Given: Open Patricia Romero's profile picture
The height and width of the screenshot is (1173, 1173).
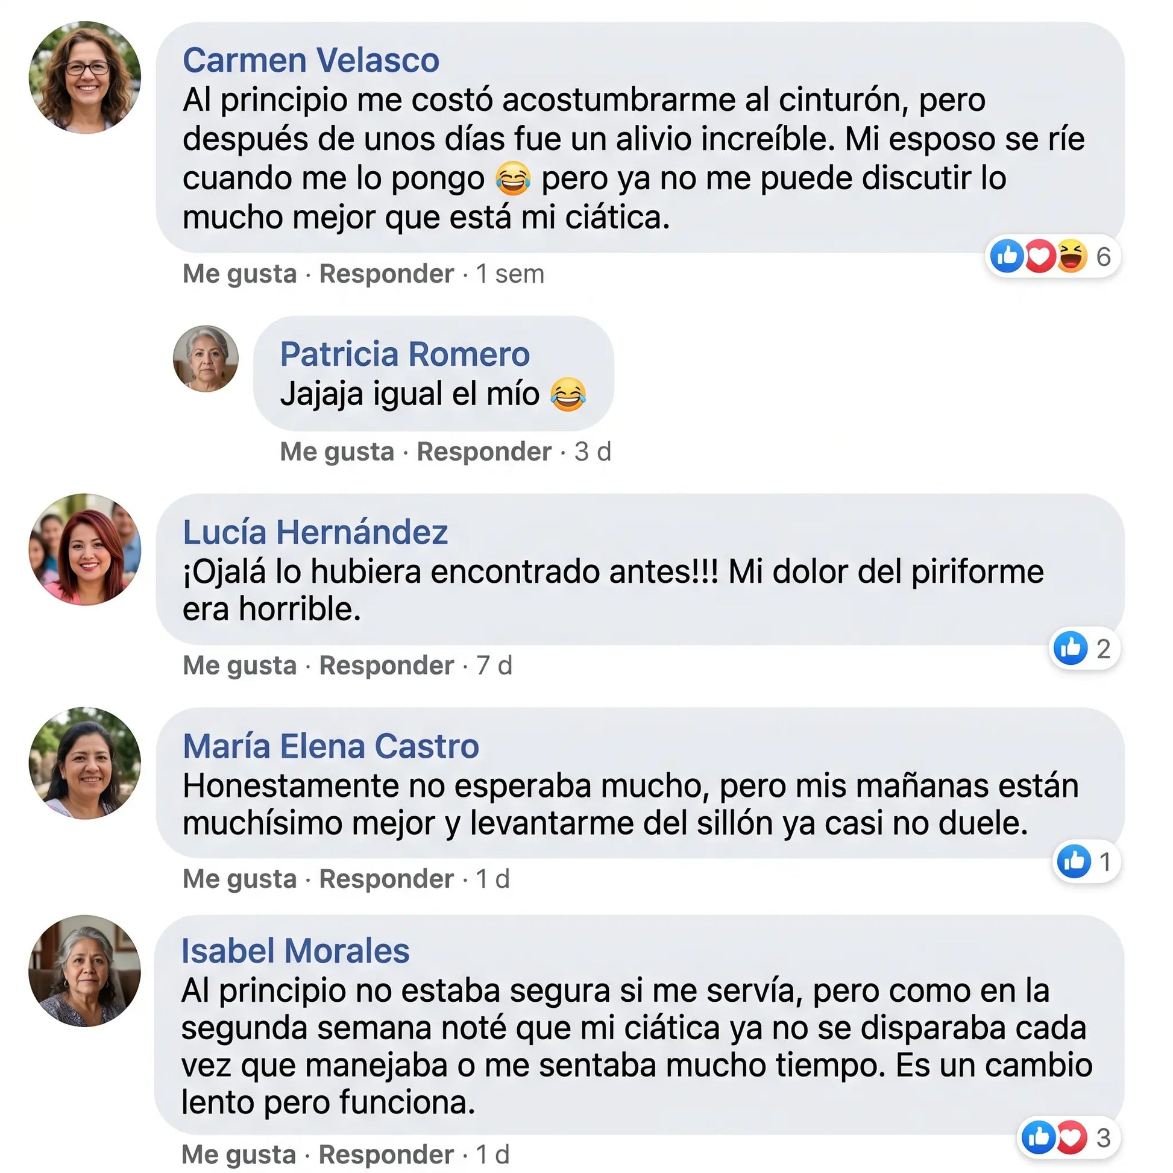Looking at the screenshot, I should 206,358.
